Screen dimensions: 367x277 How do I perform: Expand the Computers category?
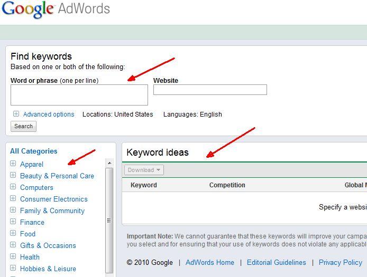point(13,187)
